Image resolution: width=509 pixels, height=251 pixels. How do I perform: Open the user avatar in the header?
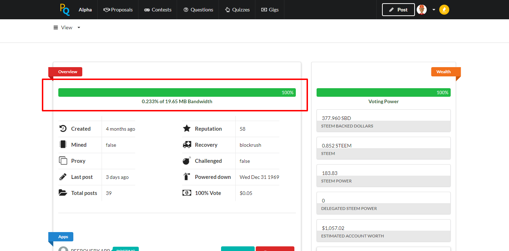pos(422,10)
